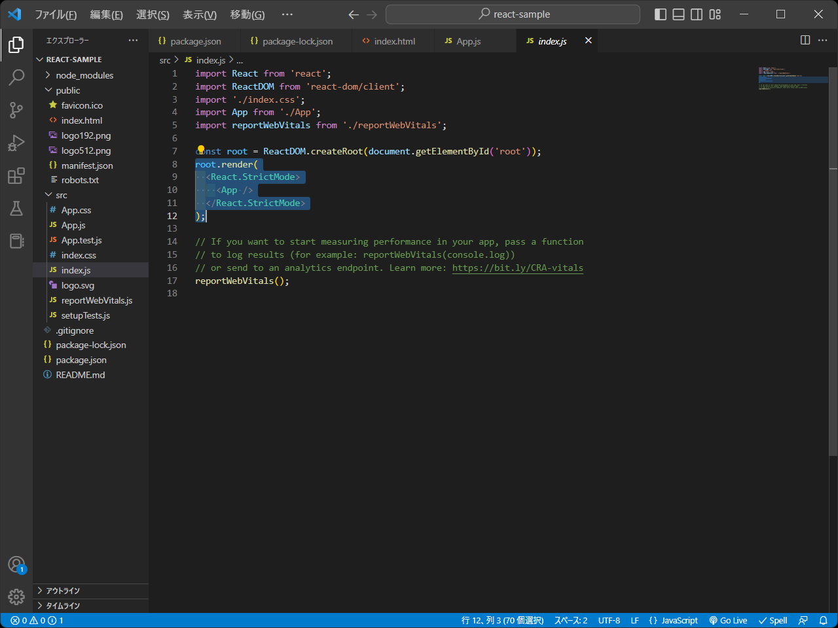Click the lightbulb code action icon
The height and width of the screenshot is (628, 838).
[x=201, y=150]
